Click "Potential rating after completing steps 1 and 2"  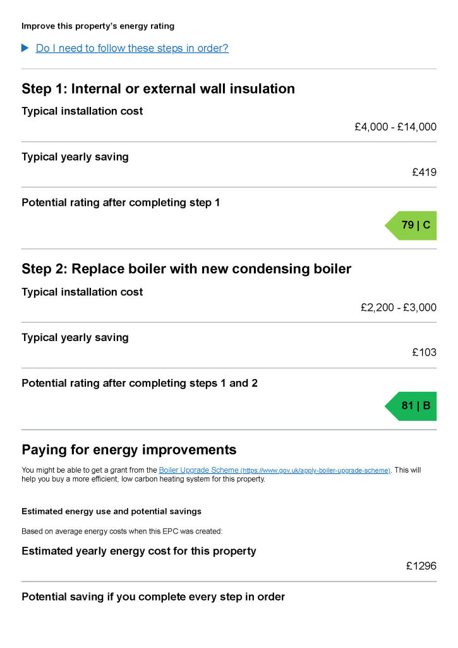140,383
